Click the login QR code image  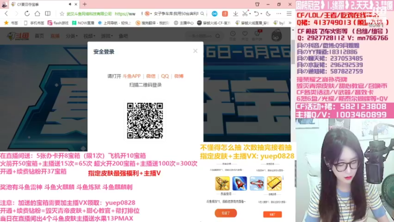pos(145,120)
